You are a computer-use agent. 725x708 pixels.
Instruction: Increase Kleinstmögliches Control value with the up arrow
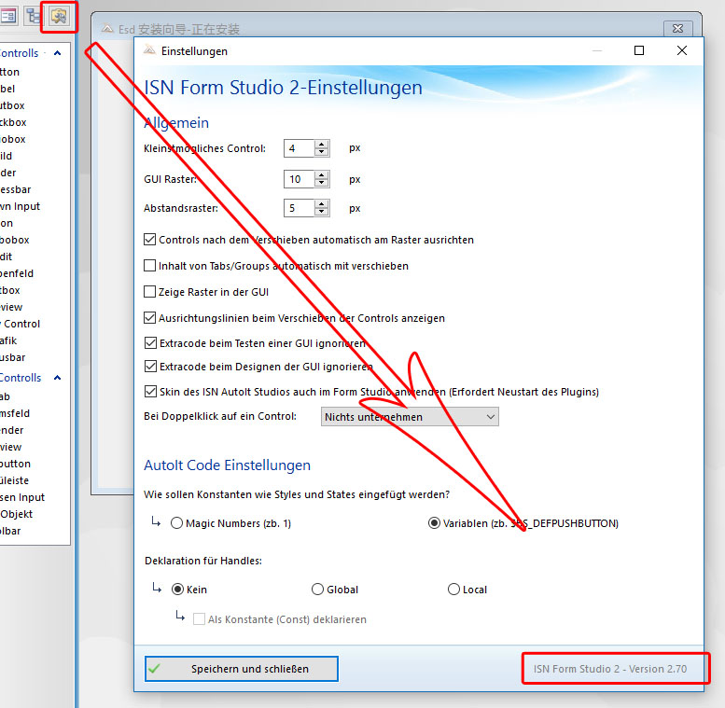pos(321,145)
